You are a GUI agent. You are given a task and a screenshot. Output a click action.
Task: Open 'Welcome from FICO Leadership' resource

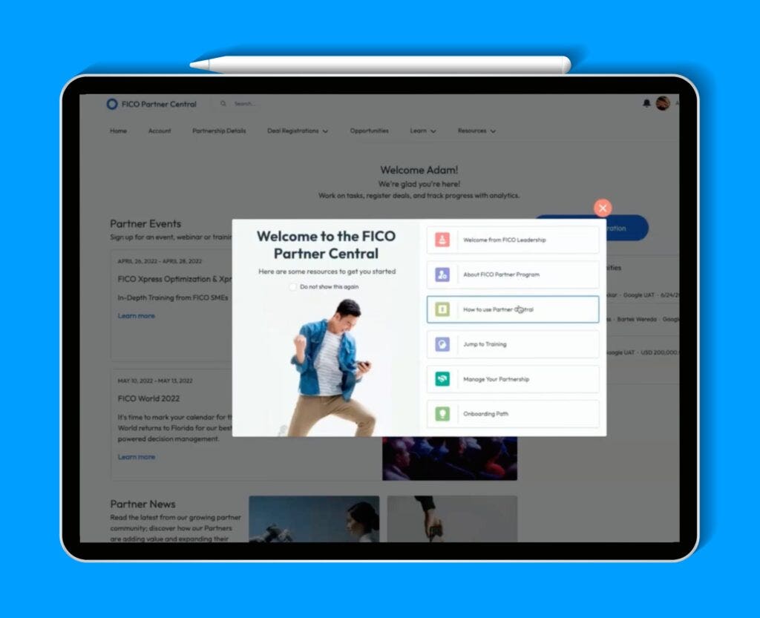[x=513, y=240]
